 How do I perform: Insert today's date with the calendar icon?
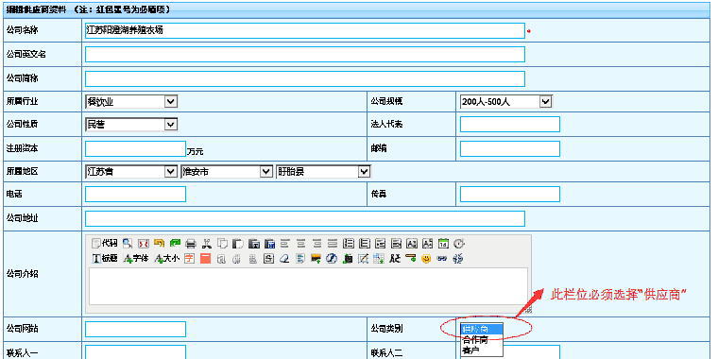click(x=444, y=244)
